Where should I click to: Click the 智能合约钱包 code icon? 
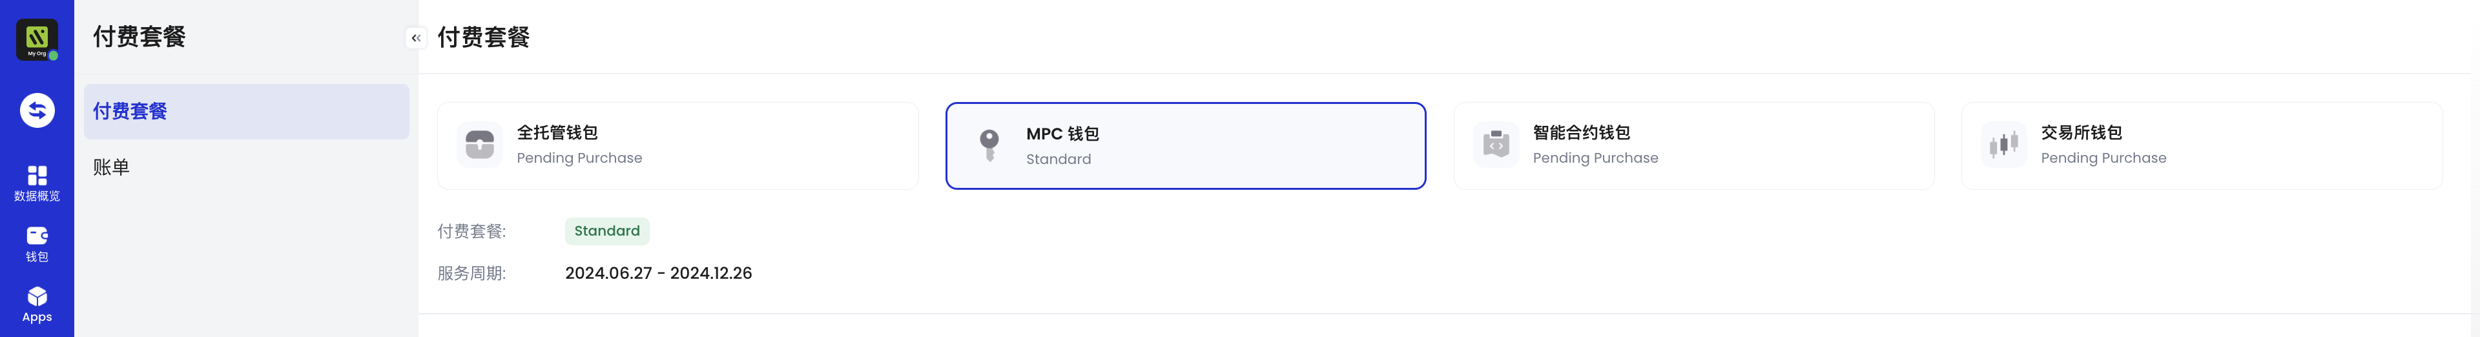coord(1495,145)
